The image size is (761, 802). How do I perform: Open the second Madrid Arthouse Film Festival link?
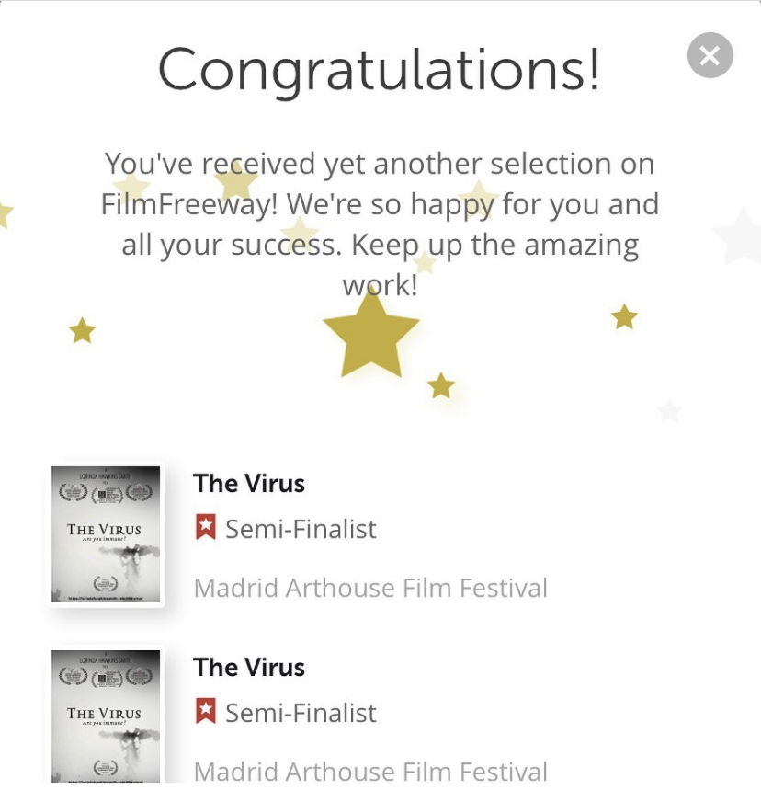tap(370, 771)
